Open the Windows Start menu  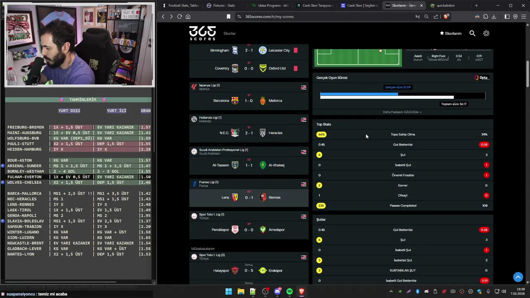coord(229,291)
